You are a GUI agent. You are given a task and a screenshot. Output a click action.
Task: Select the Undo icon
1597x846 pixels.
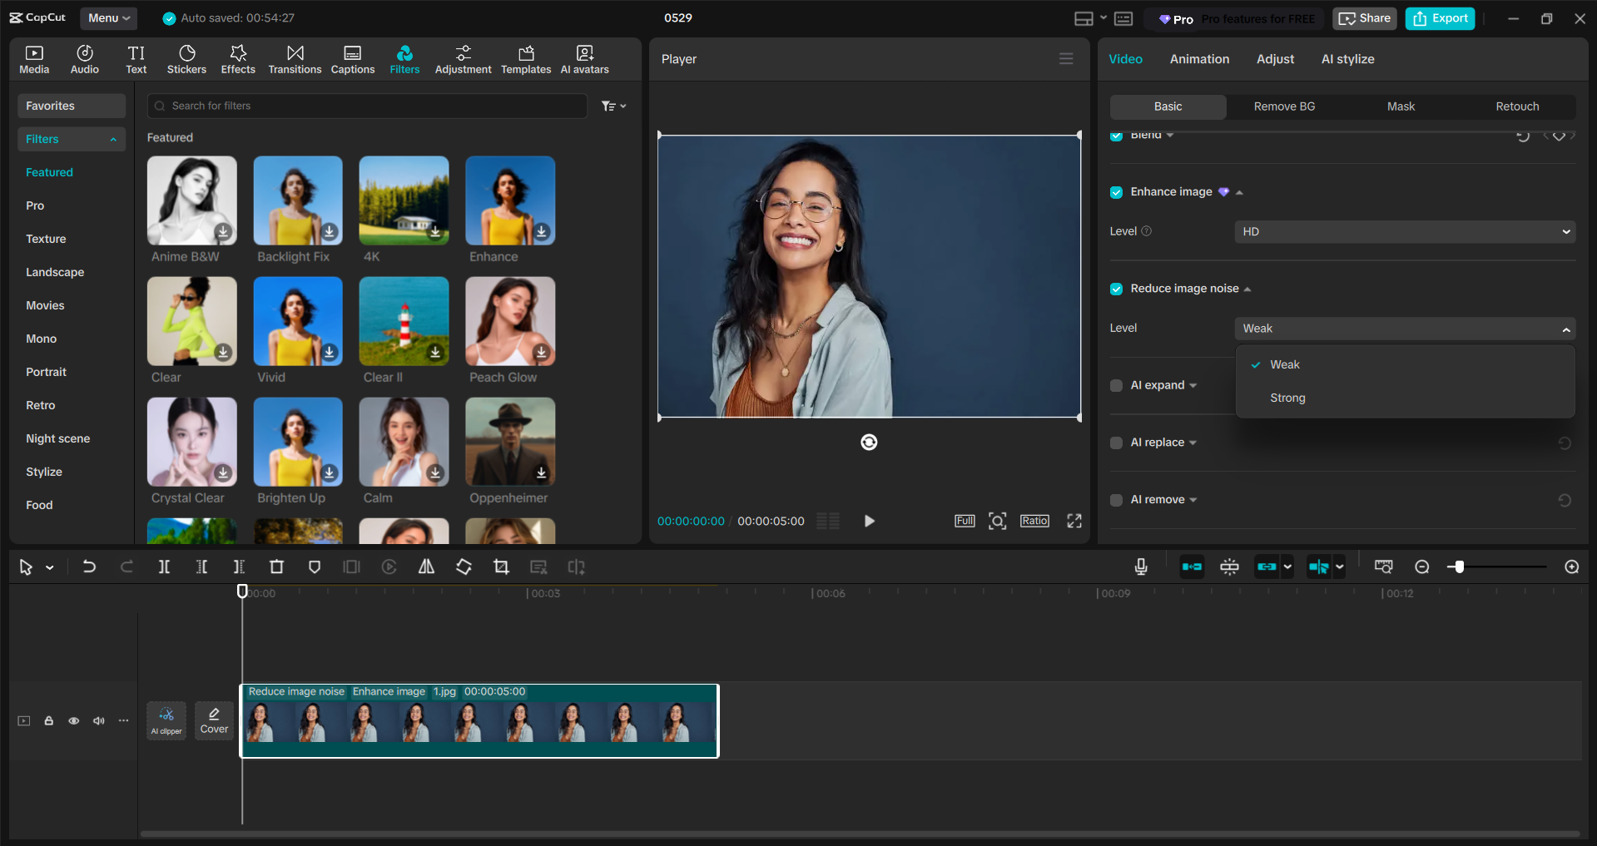click(89, 566)
